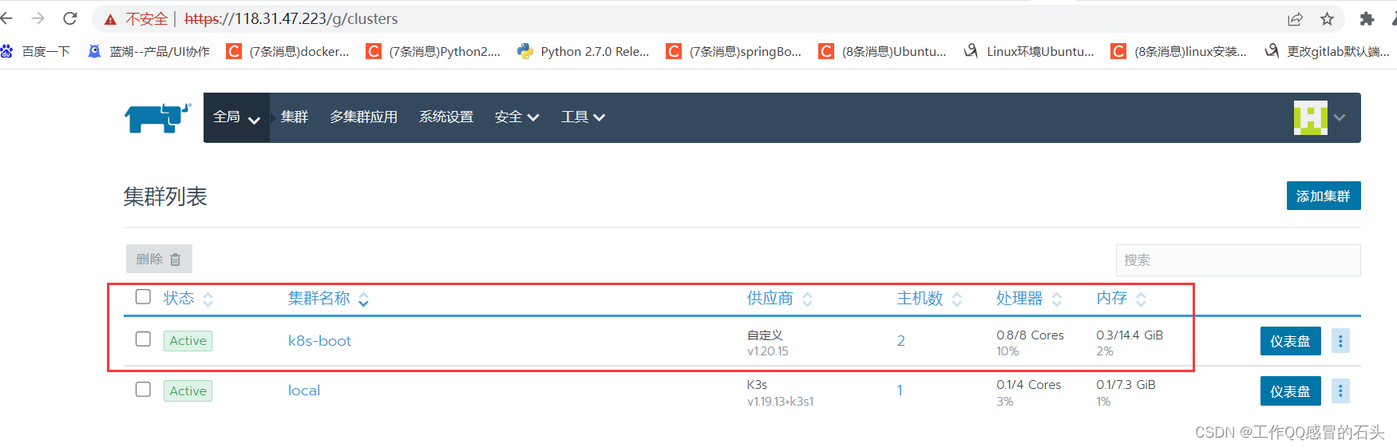Sort the table by 集群名称 column
Viewport: 1397px width, 448px height.
click(328, 299)
